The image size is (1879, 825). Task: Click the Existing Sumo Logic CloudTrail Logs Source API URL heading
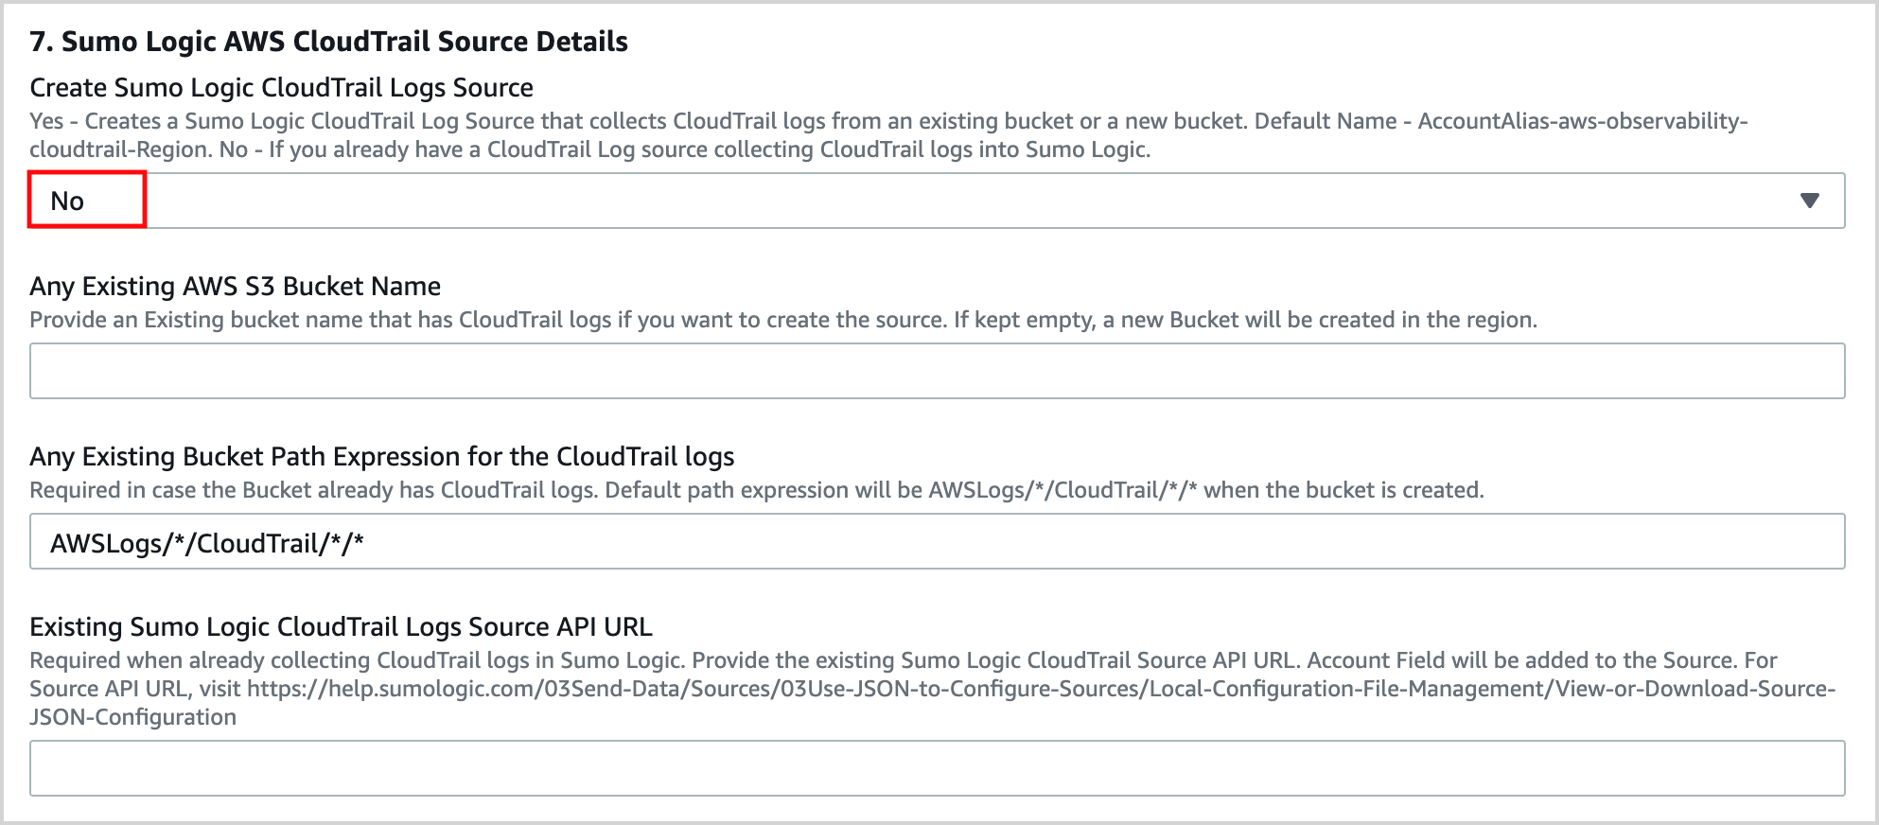pyautogui.click(x=342, y=626)
